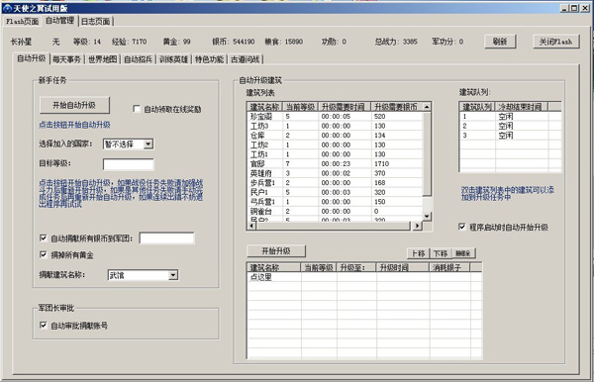Minimize the 天使之翼试用版 window
The width and height of the screenshot is (594, 382).
[x=564, y=8]
